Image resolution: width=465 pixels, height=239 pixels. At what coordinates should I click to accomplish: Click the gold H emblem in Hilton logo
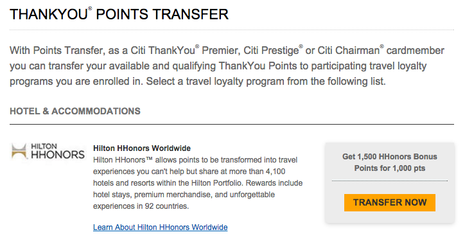coord(19,151)
